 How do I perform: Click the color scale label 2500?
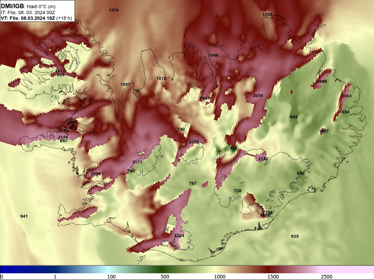(327, 277)
